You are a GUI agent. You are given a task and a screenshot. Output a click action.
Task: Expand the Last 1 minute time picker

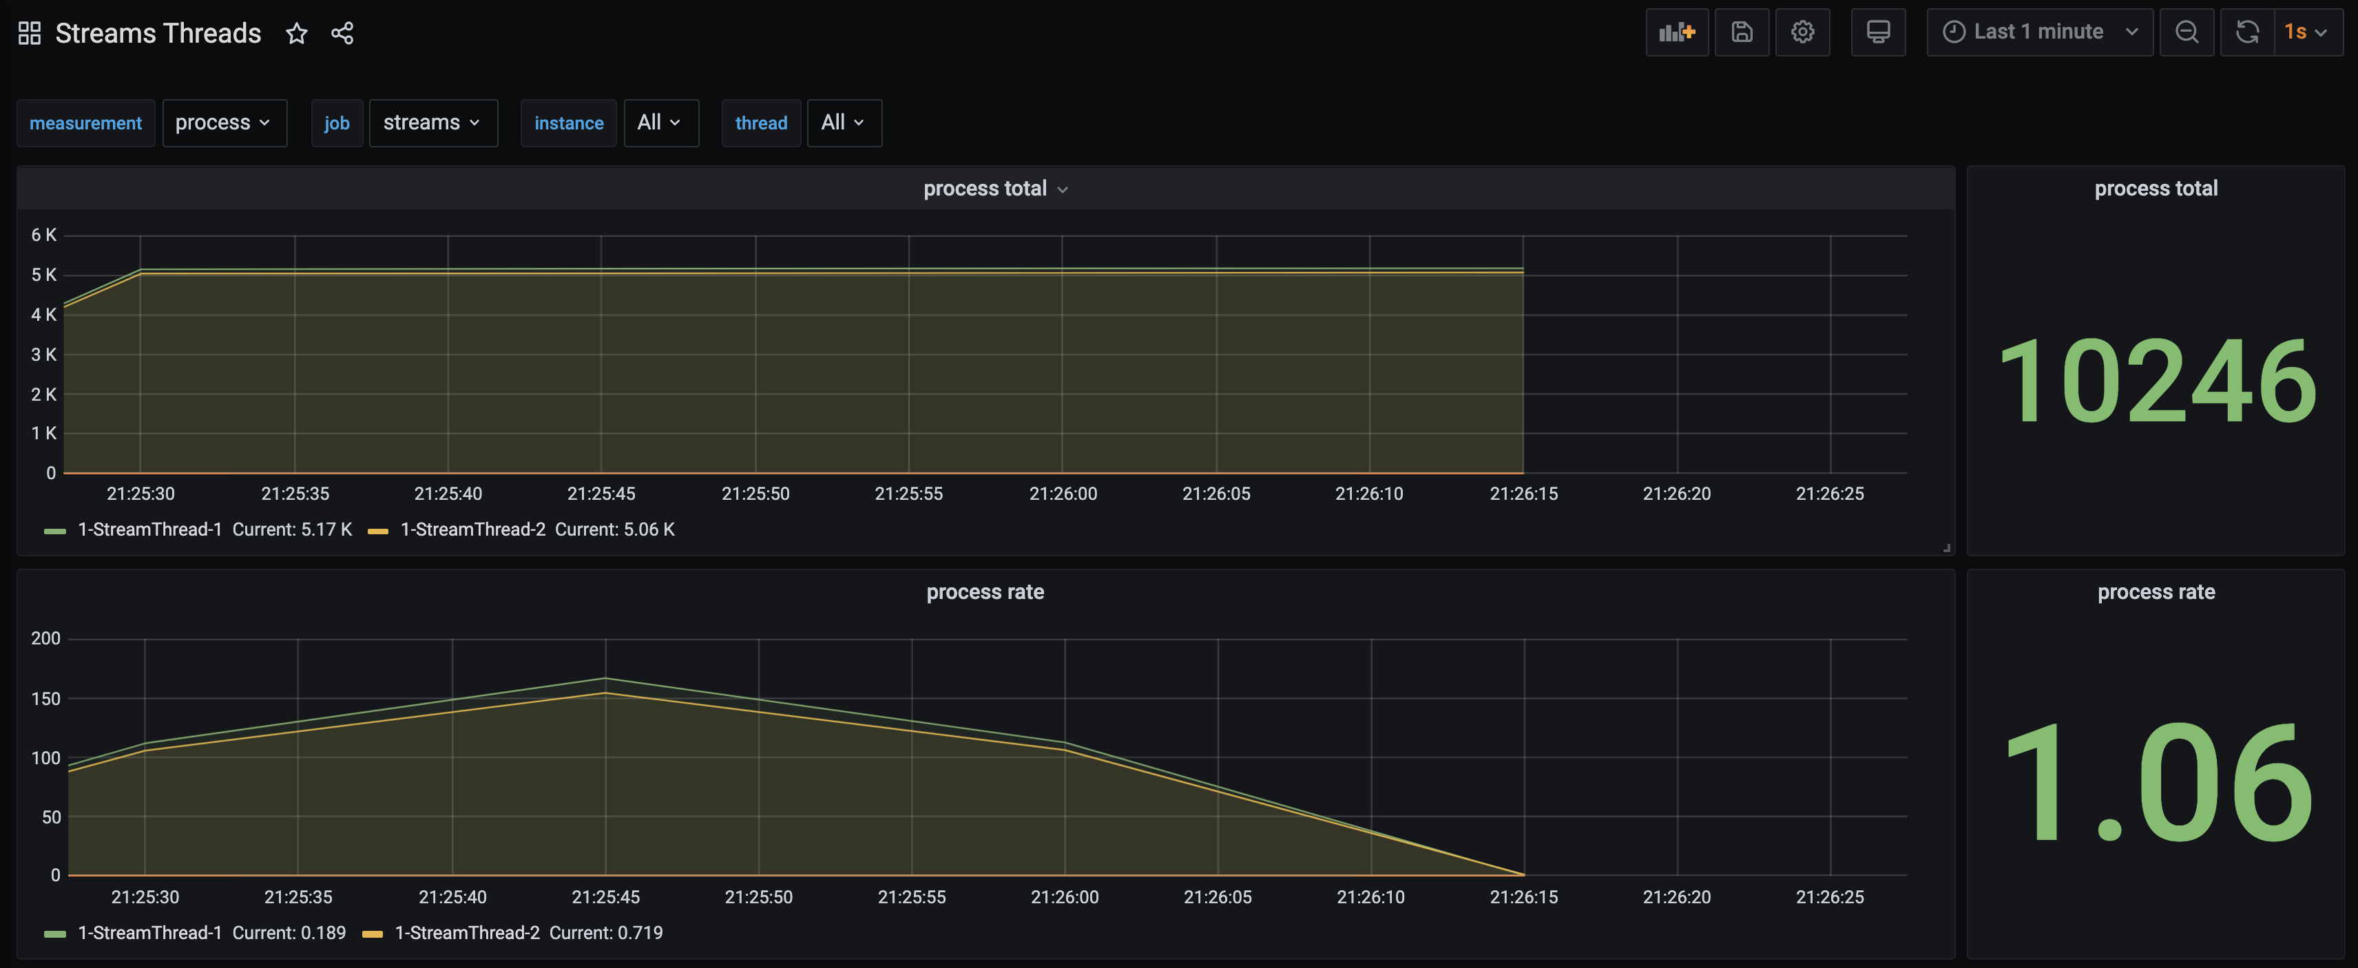(x=2038, y=32)
